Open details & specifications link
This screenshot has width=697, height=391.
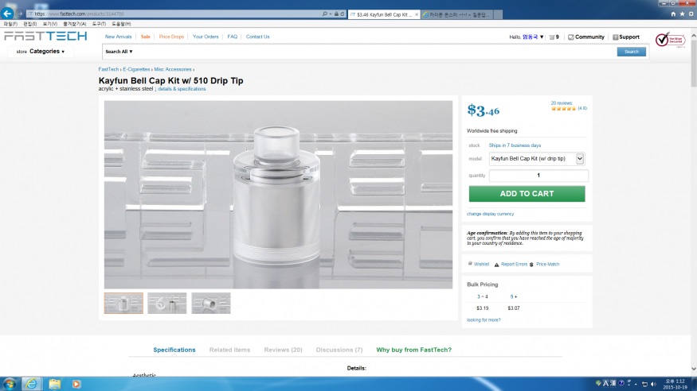[x=182, y=89]
